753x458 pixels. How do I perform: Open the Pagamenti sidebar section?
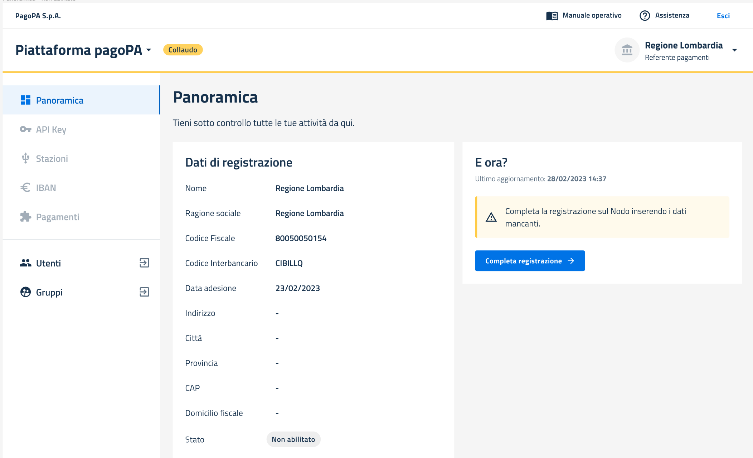[57, 217]
